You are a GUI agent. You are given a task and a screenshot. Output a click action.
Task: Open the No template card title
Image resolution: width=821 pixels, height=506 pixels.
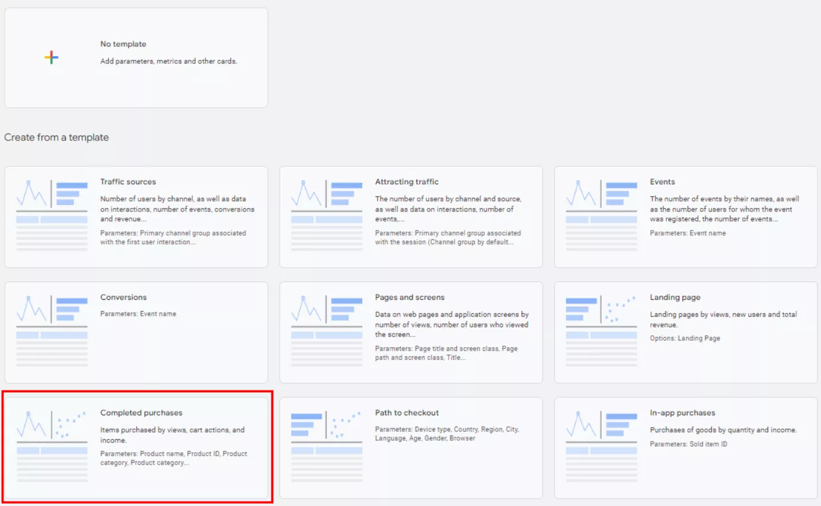pos(123,44)
